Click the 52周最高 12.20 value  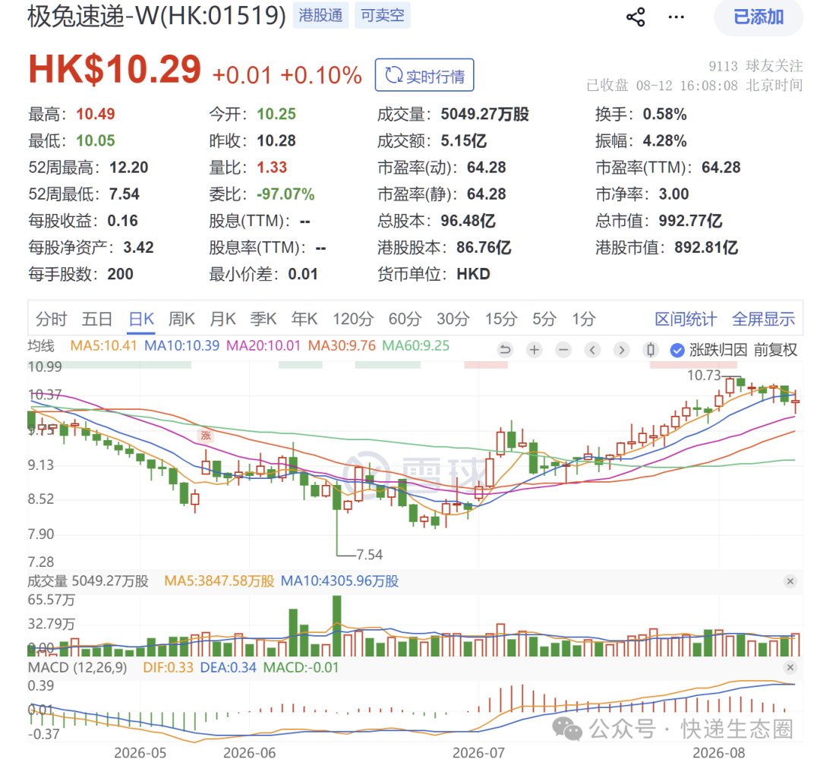[x=128, y=168]
